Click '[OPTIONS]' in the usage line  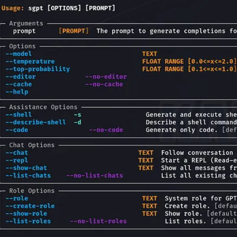[x=64, y=8]
